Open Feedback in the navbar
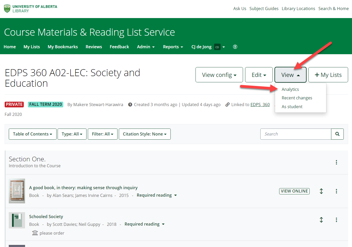 [x=119, y=47]
